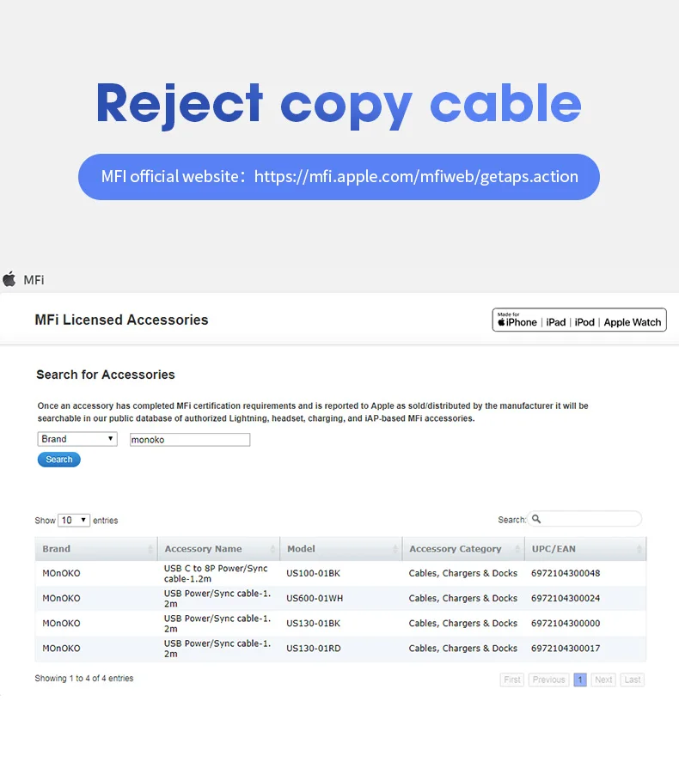Screen dimensions: 679x762
Task: Click the Apple logo beside MFi
Action: coord(9,279)
